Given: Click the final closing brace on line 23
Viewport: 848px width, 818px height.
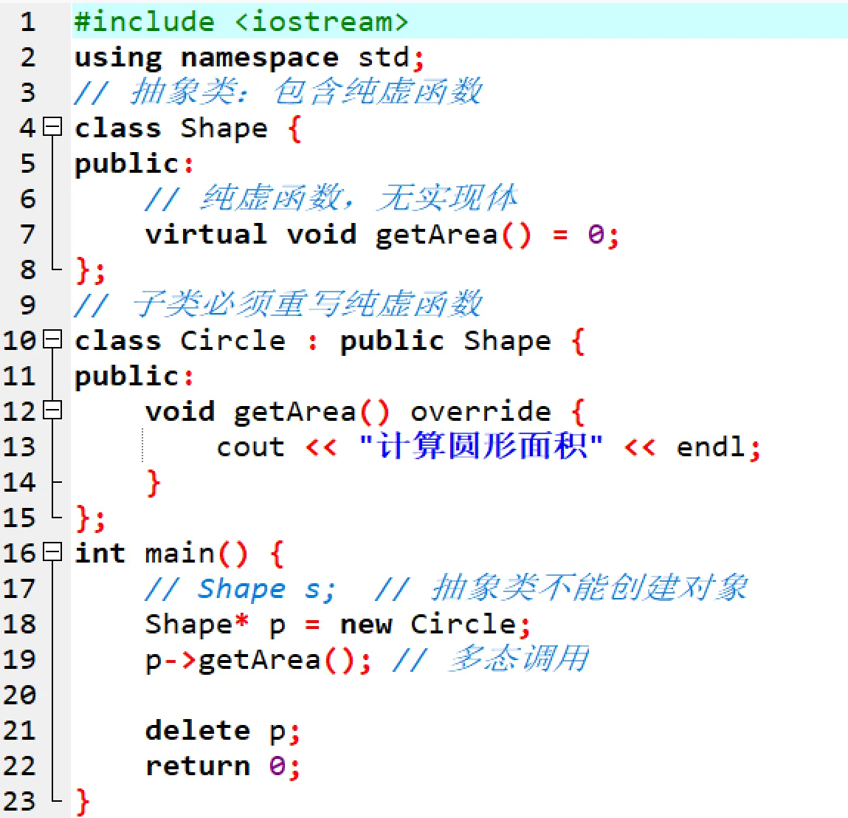Looking at the screenshot, I should pos(82,802).
